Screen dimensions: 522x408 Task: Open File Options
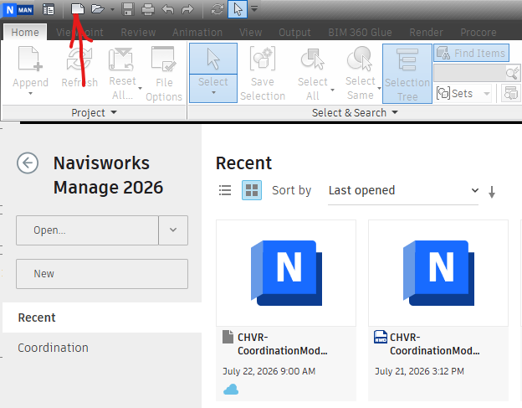tap(164, 74)
